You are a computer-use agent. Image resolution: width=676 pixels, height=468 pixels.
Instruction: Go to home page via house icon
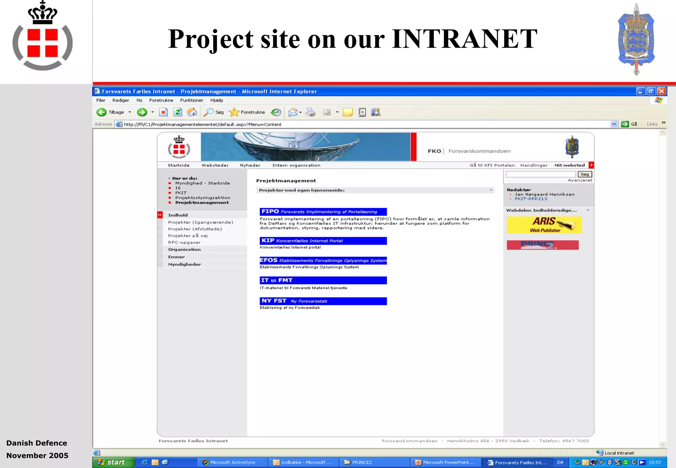tap(192, 112)
